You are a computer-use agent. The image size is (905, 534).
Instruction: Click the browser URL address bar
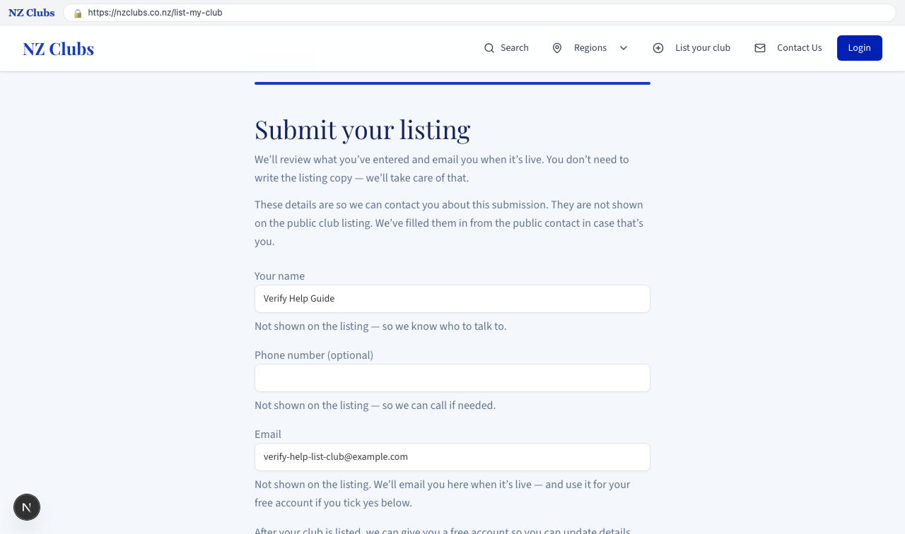(x=479, y=13)
